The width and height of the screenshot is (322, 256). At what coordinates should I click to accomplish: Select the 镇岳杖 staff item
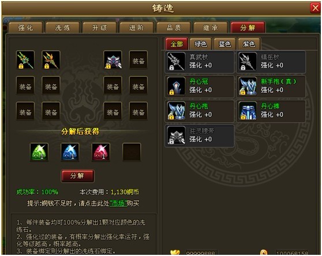271,62
